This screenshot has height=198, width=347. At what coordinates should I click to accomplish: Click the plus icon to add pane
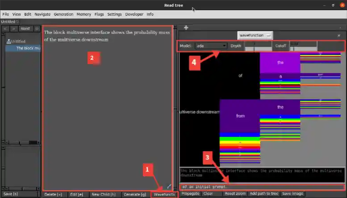(186, 28)
